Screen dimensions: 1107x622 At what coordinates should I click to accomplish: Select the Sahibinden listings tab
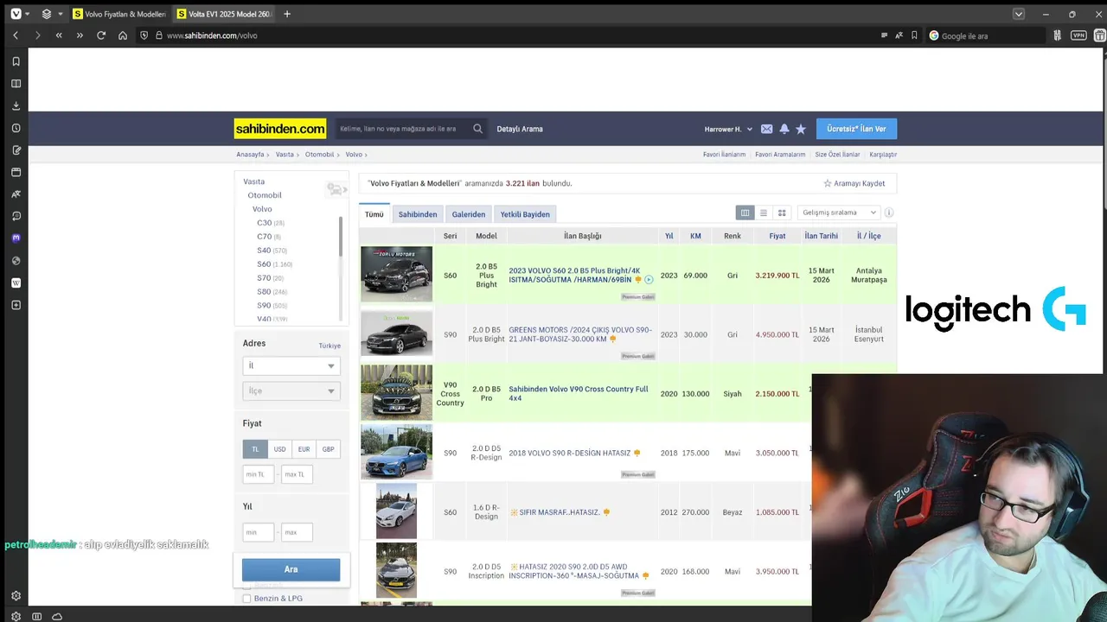[418, 214]
